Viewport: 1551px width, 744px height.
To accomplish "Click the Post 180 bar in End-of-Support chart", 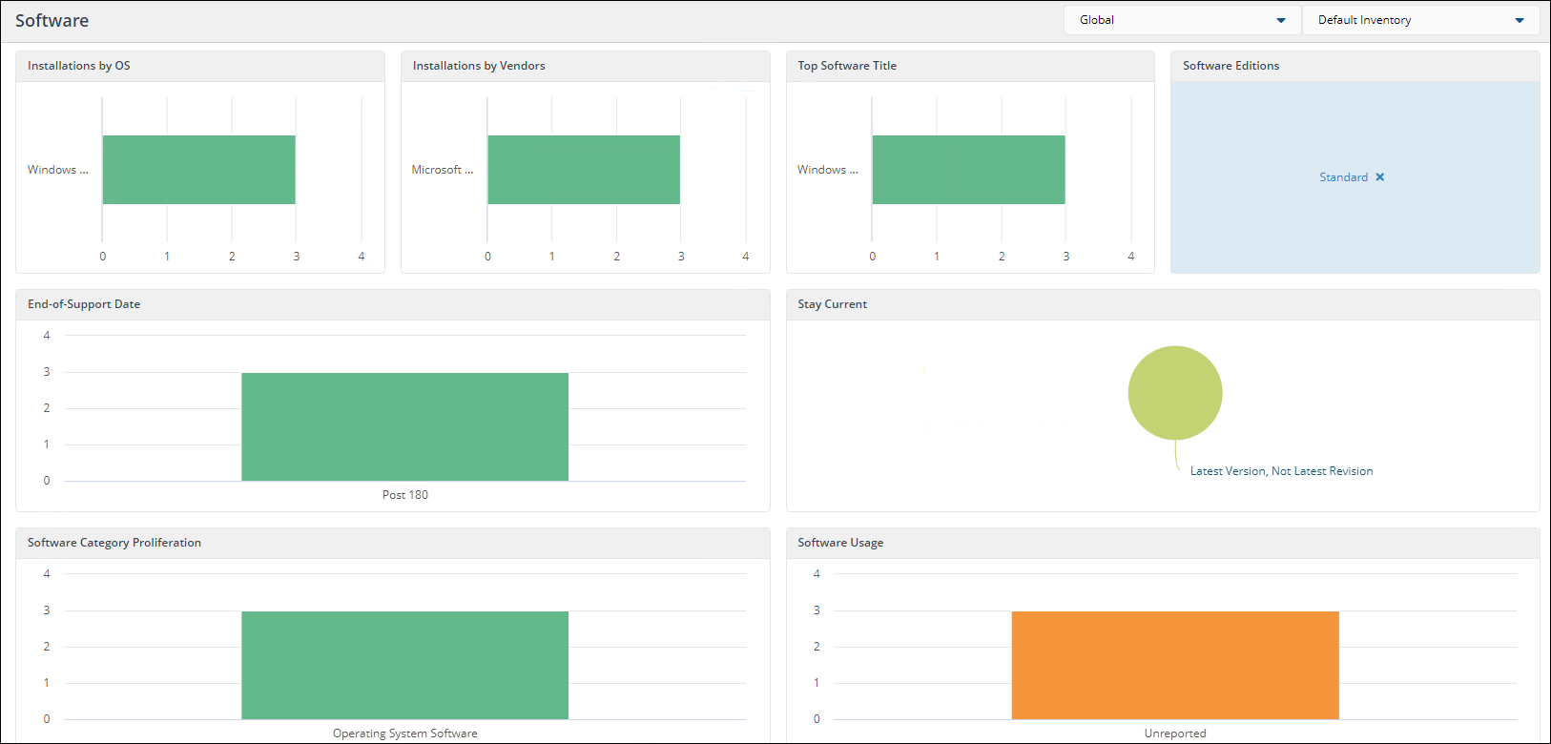I will [x=404, y=426].
